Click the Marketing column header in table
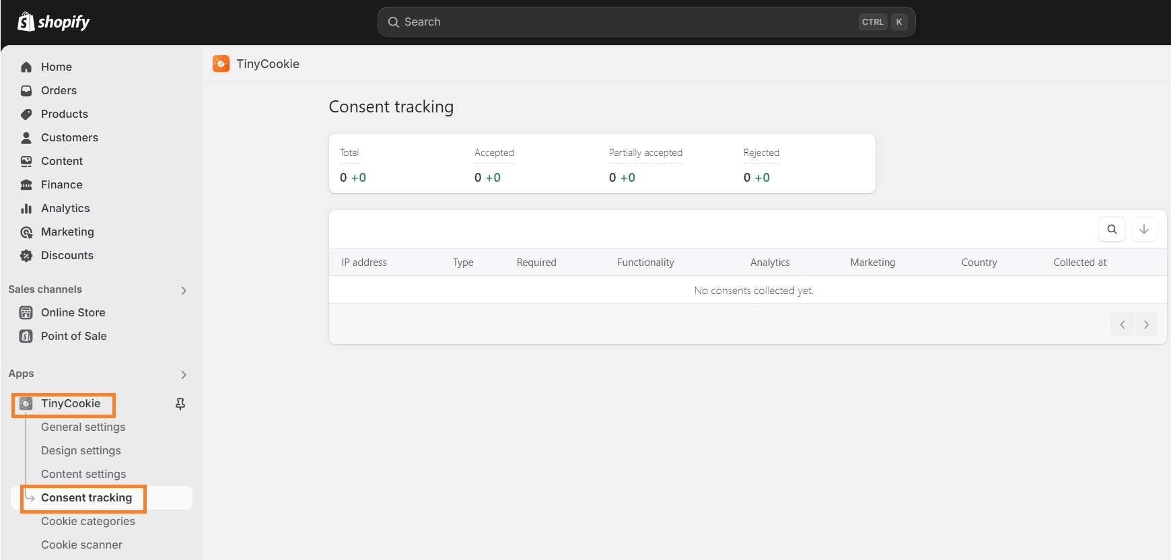Viewport: 1171px width, 560px height. click(x=873, y=262)
